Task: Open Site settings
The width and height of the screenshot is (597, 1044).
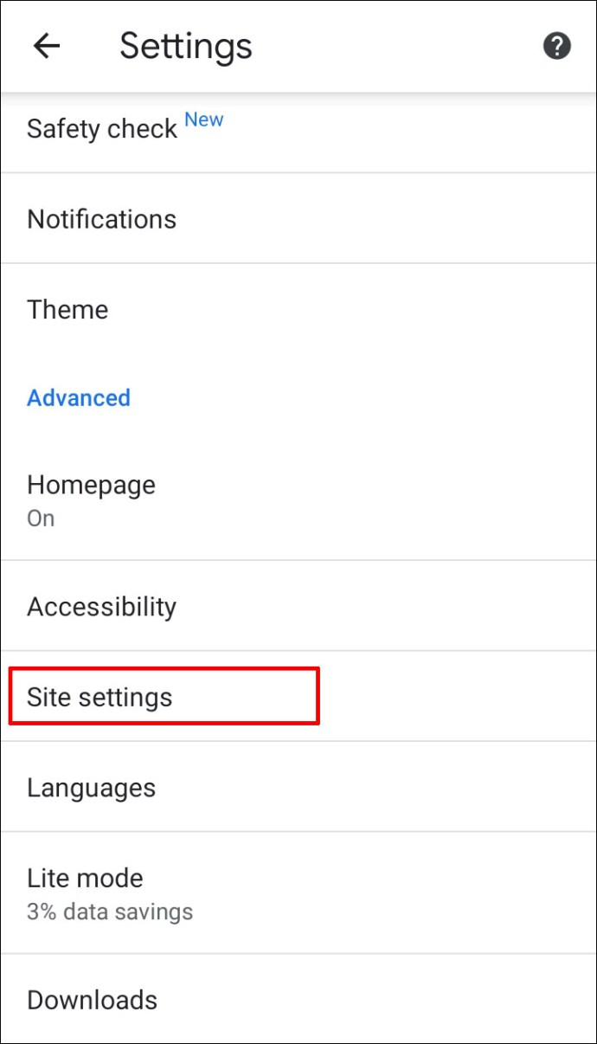Action: click(x=99, y=697)
